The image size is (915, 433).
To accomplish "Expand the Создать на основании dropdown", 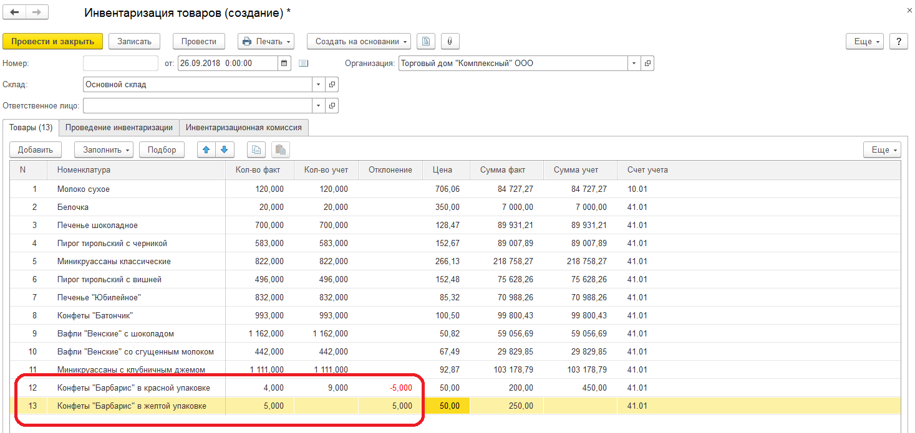I will pyautogui.click(x=359, y=42).
